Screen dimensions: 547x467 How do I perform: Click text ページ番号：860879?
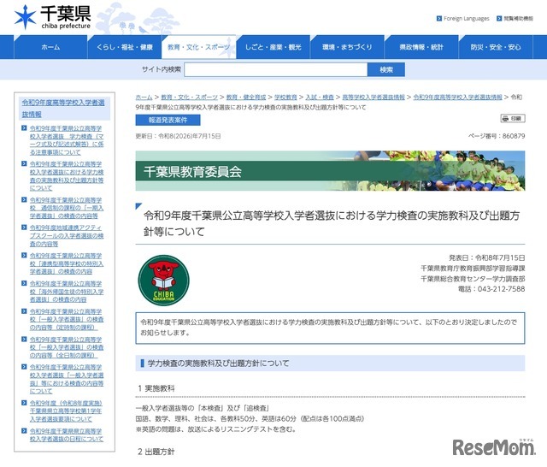coord(497,136)
